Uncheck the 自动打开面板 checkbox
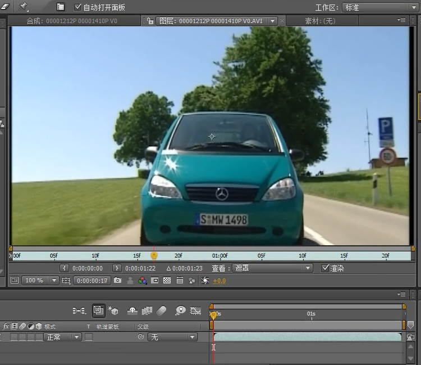 (x=77, y=7)
